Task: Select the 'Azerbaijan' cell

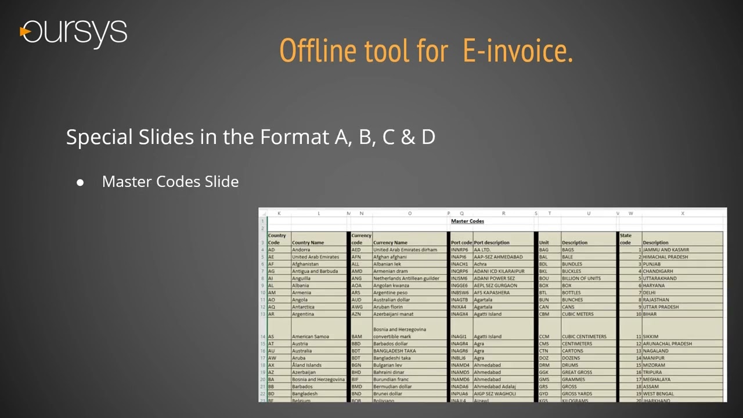Action: pos(319,372)
